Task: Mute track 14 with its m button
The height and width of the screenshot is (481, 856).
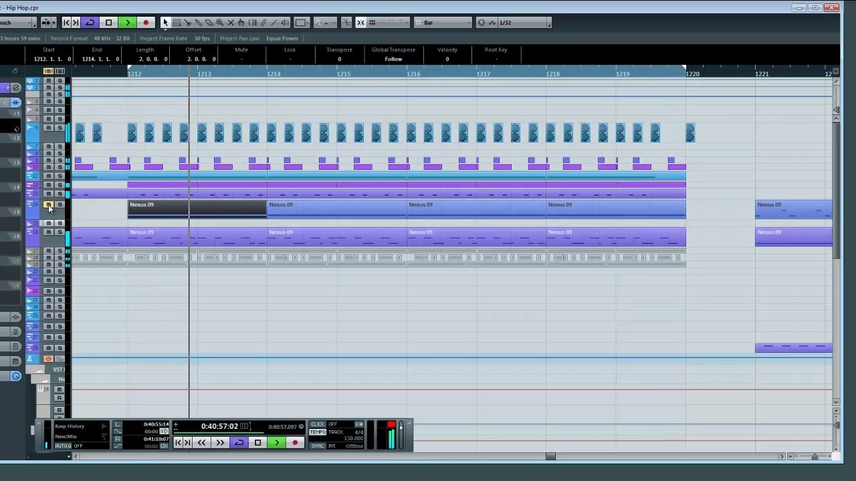Action: coord(48,204)
